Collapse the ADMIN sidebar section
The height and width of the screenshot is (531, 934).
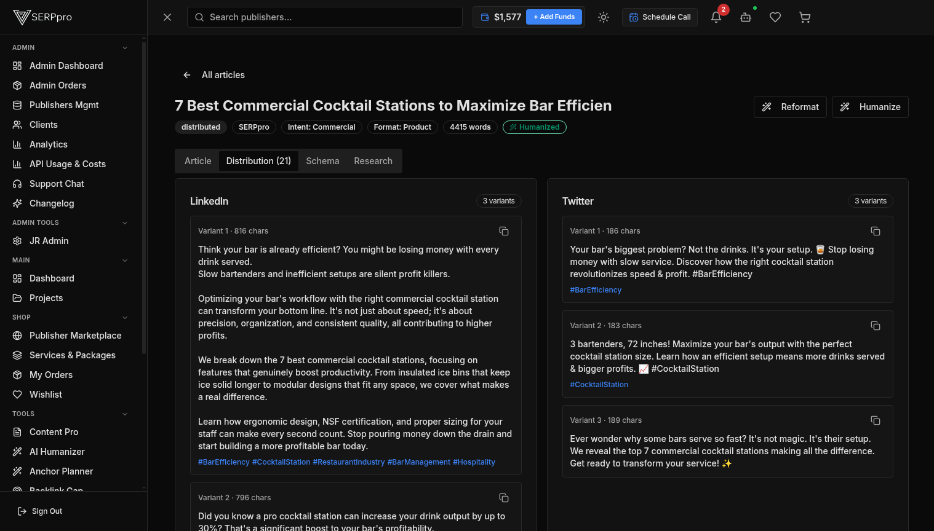[x=125, y=47]
